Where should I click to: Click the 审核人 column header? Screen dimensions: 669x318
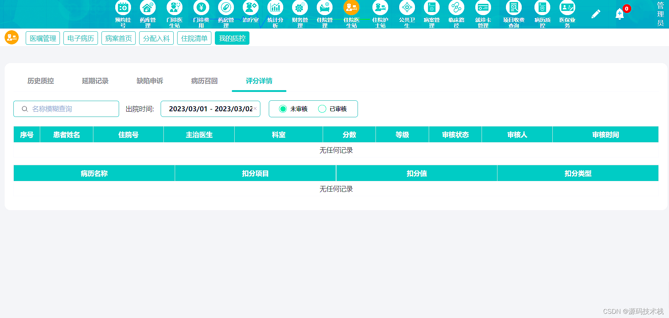pos(517,135)
